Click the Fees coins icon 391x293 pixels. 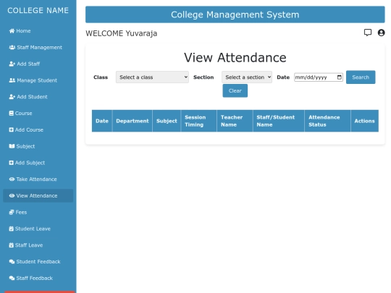click(x=12, y=212)
